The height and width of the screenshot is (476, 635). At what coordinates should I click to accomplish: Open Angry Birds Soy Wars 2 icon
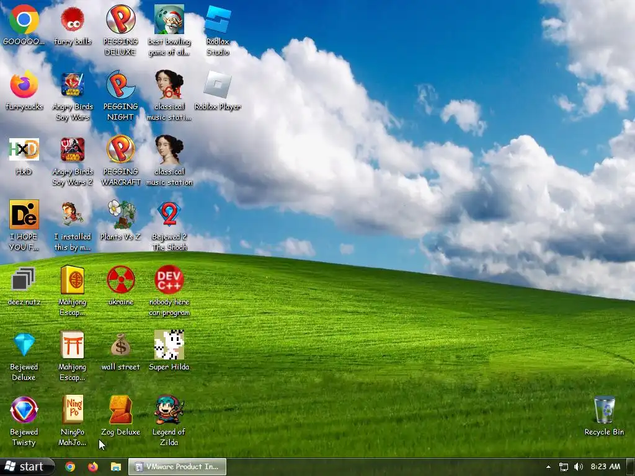73,149
